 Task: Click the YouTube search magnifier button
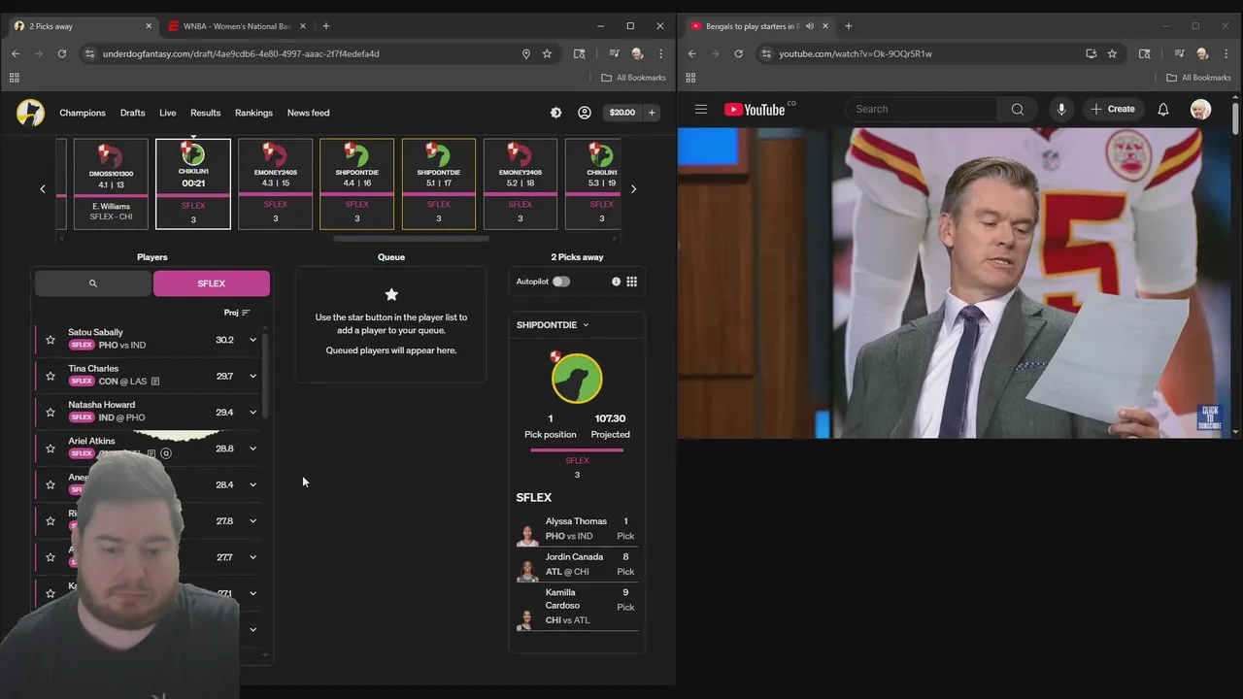tap(1017, 110)
